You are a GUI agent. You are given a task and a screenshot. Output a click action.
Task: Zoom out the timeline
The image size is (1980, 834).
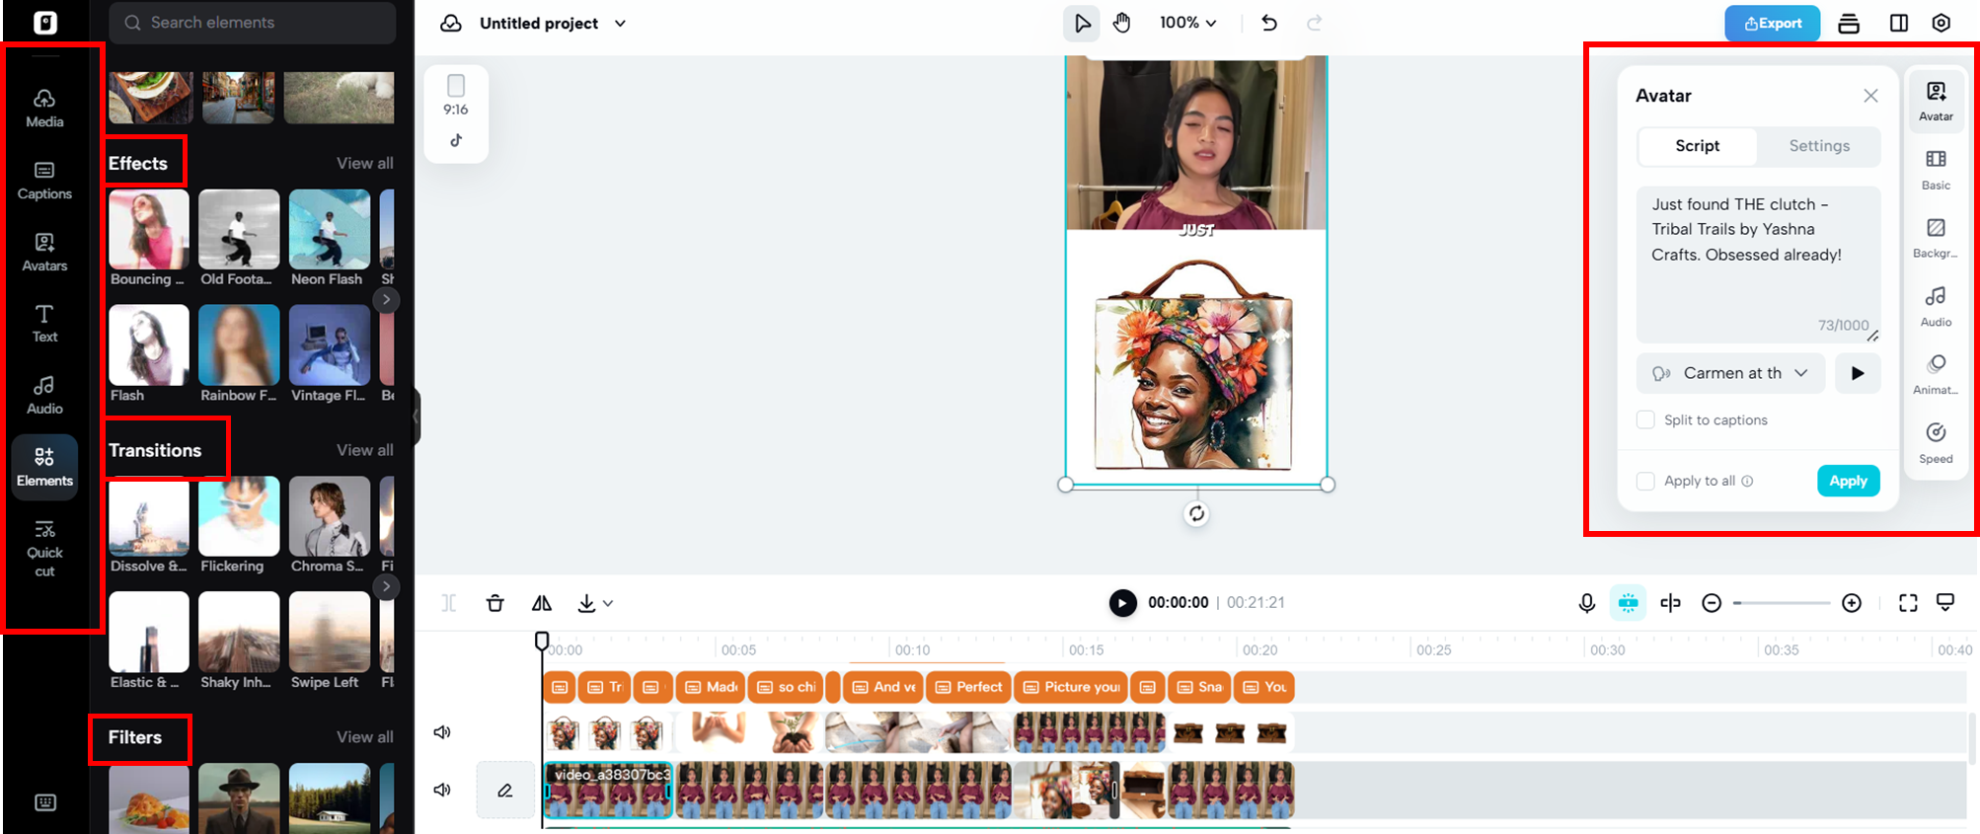coord(1712,603)
